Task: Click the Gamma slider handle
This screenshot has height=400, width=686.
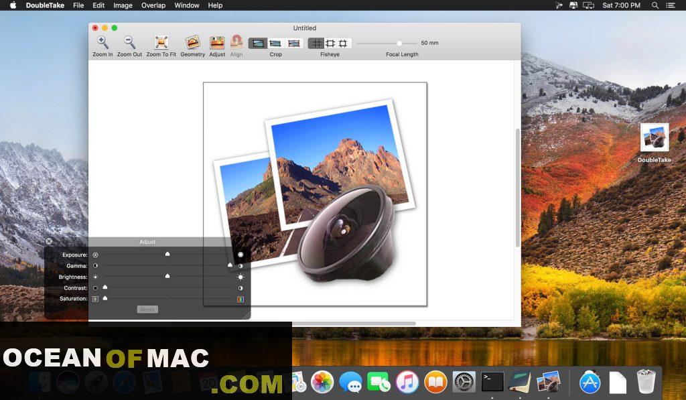Action: pos(230,265)
